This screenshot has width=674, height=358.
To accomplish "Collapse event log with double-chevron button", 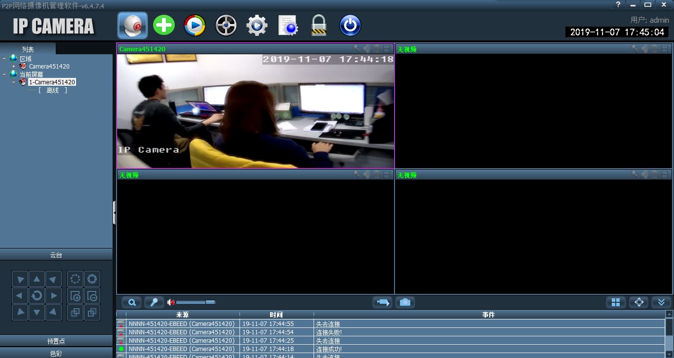I will (x=661, y=302).
